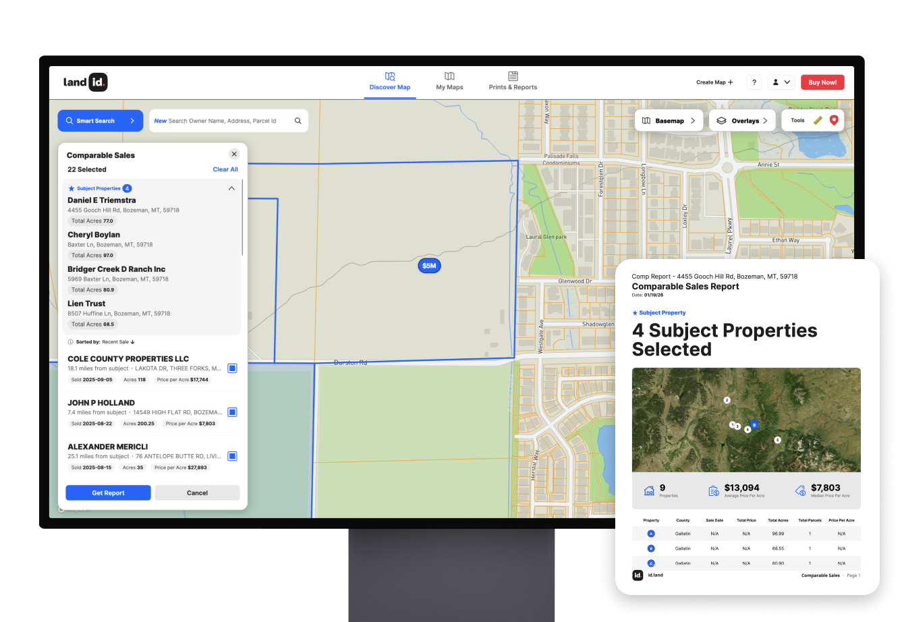Click the info icon beside Sorted by
This screenshot has width=904, height=622.
71,342
